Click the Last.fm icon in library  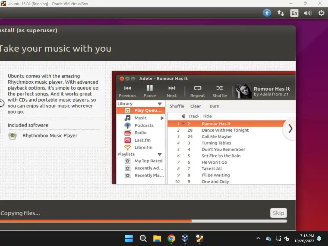(127, 140)
